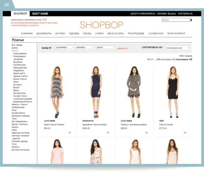Select 'Детская коллекция' category in sidebar

21,150
